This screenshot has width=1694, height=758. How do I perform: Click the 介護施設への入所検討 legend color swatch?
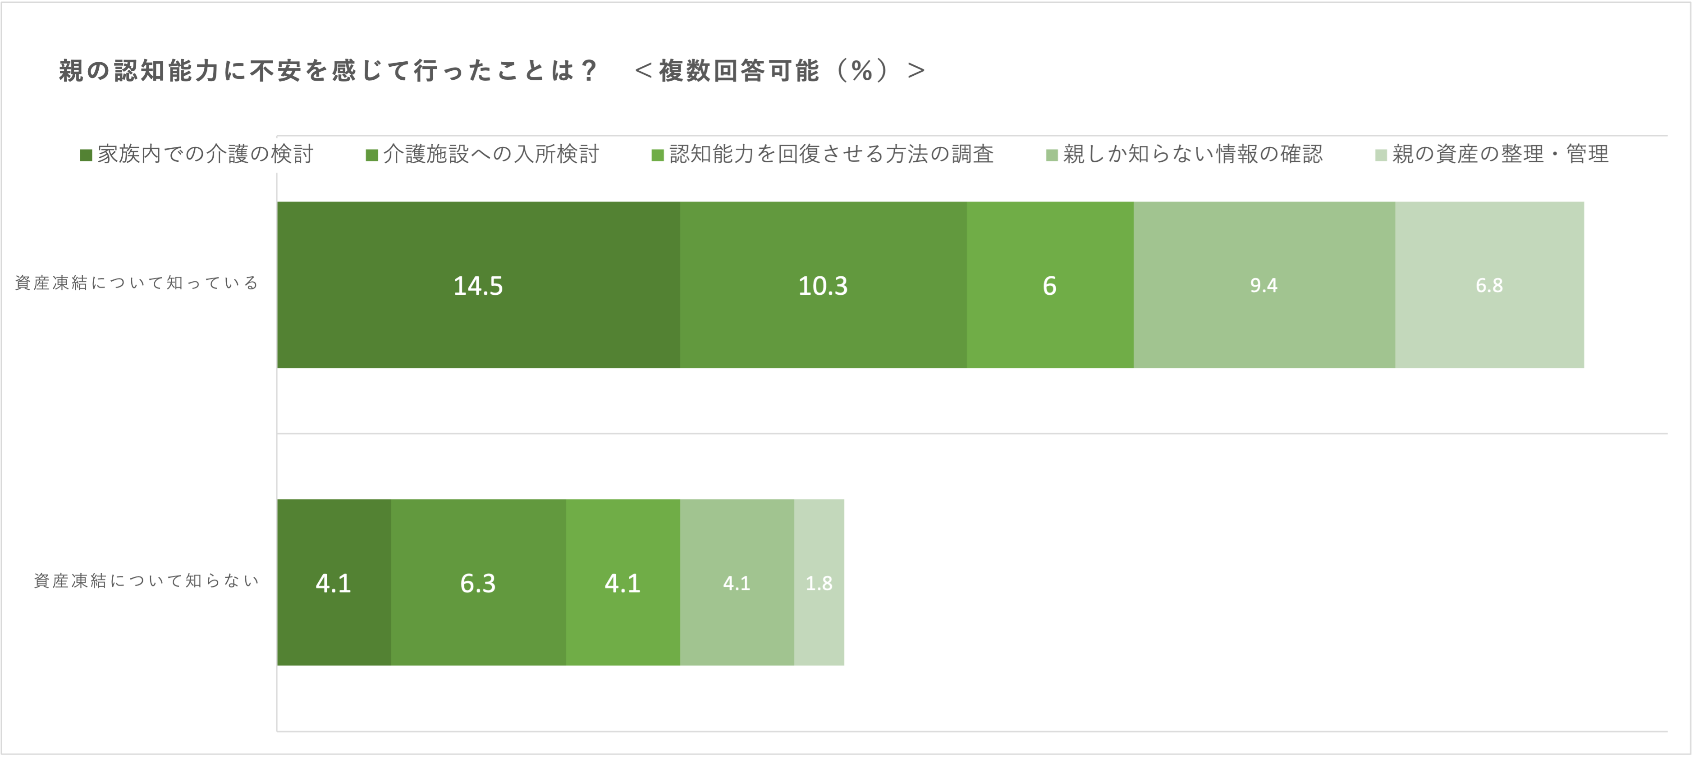click(371, 155)
